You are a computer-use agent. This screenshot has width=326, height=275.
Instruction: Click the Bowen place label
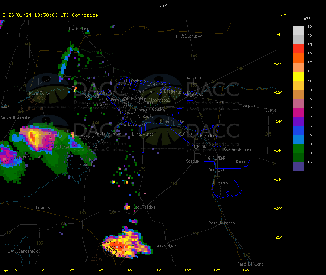coord(241,162)
